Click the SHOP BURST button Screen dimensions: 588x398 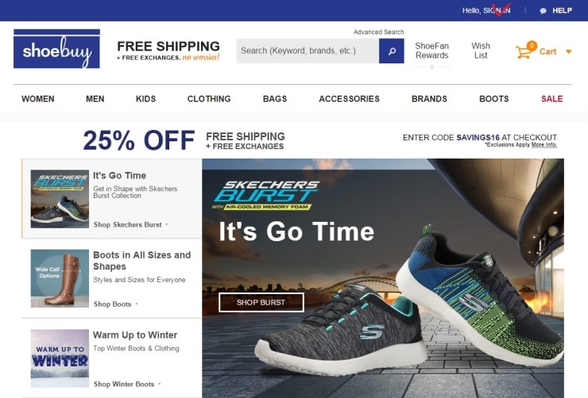click(x=261, y=302)
